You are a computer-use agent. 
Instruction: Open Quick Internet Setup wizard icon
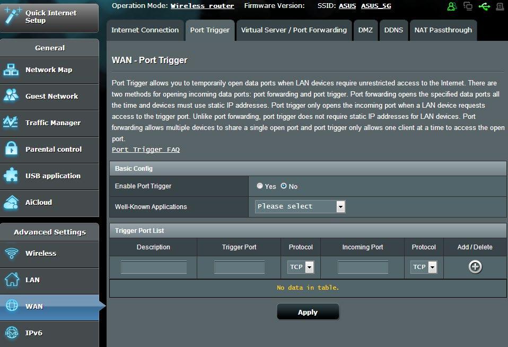[12, 15]
